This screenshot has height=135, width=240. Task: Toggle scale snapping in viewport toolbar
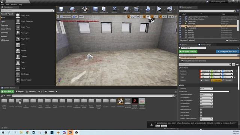coord(160,16)
